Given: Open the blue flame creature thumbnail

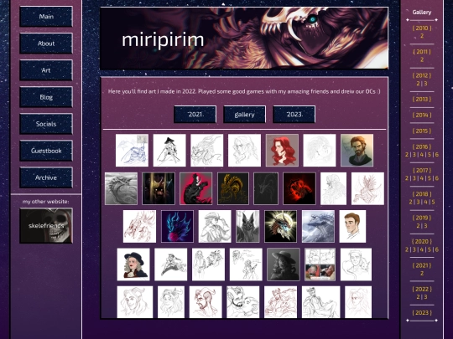Looking at the screenshot, I should click(x=177, y=226).
